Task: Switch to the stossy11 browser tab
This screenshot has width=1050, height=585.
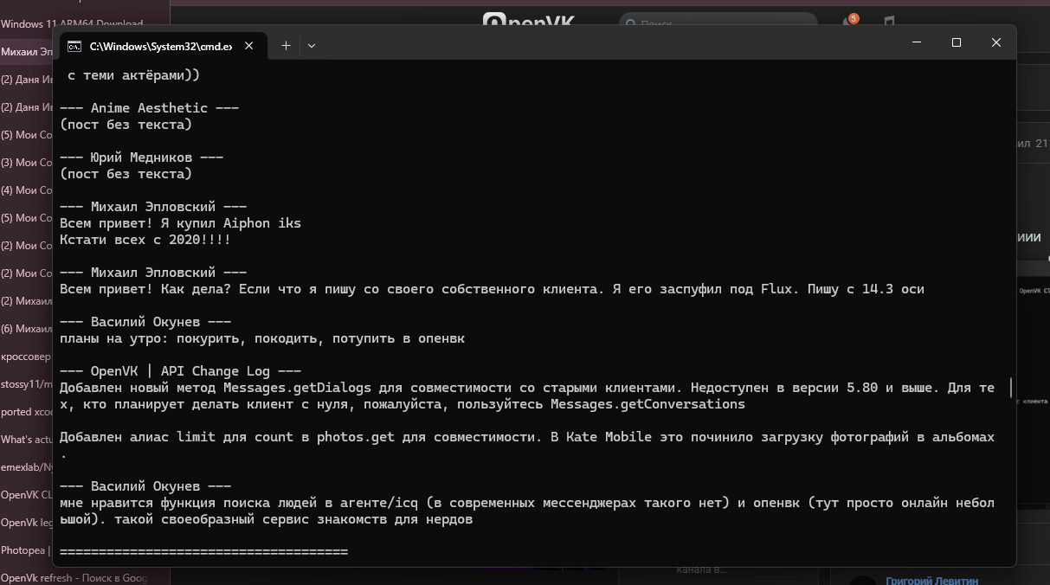Action: tap(28, 384)
